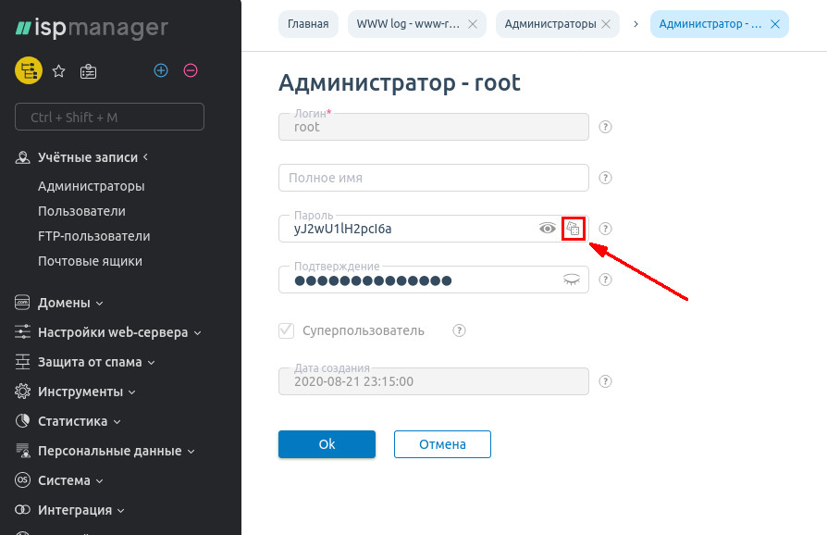This screenshot has width=827, height=535.
Task: Toggle password visibility eye icon
Action: (548, 229)
